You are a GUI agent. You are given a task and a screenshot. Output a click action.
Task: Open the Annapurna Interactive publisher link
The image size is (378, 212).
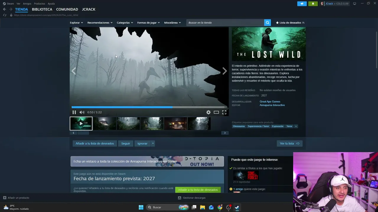272,105
